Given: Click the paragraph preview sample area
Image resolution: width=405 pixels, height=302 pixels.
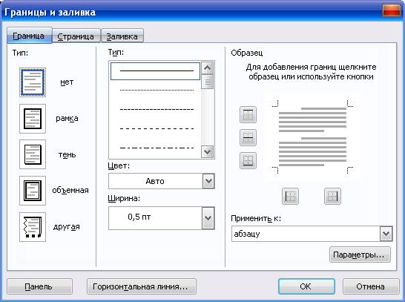Looking at the screenshot, I should [312, 137].
